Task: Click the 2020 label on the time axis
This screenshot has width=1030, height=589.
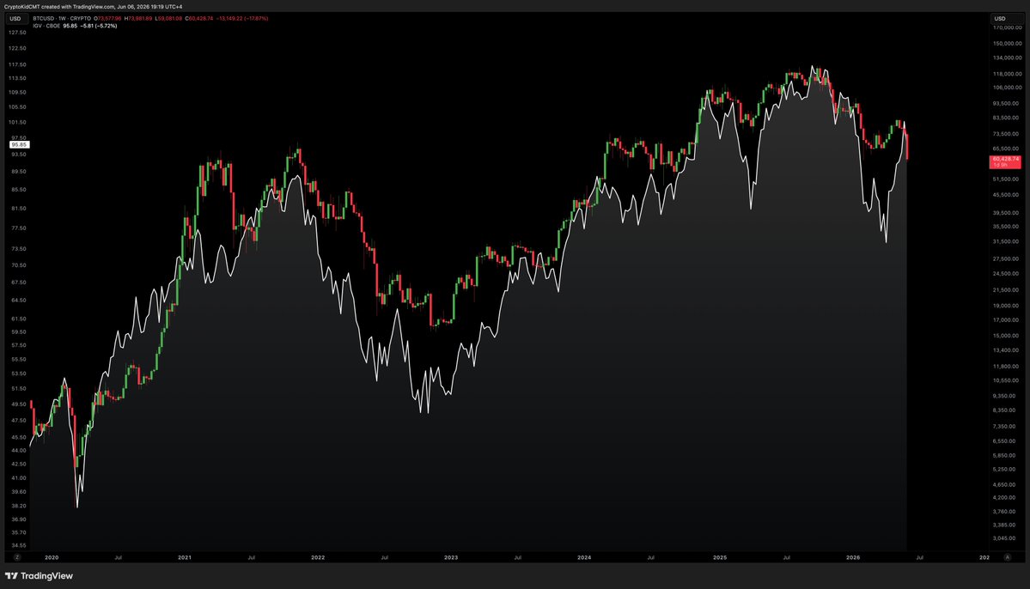Action: pyautogui.click(x=52, y=557)
